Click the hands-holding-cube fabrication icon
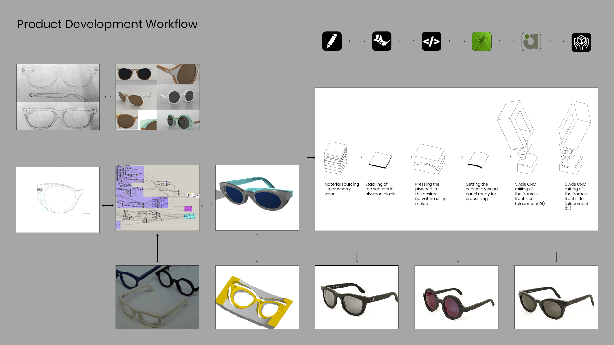614x345 pixels. pos(581,42)
